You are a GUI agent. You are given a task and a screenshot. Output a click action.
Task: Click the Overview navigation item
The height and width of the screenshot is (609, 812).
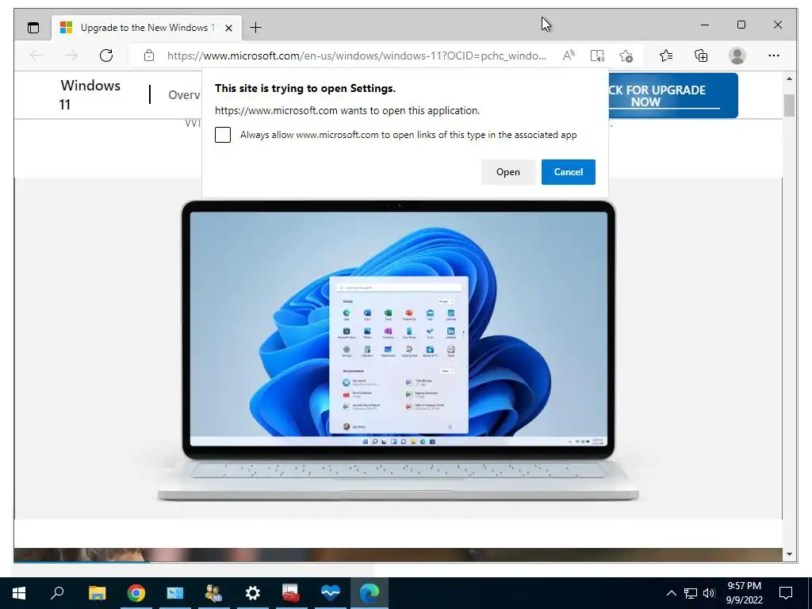[184, 95]
